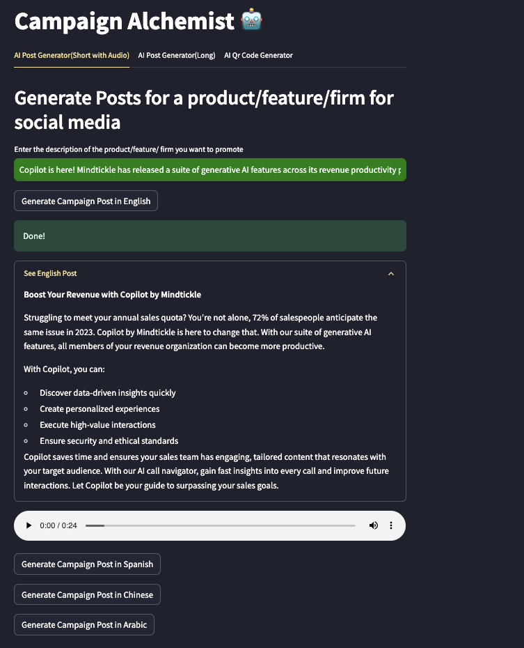Image resolution: width=524 pixels, height=648 pixels.
Task: Generate Campaign Post in Spanish
Action: click(x=87, y=564)
